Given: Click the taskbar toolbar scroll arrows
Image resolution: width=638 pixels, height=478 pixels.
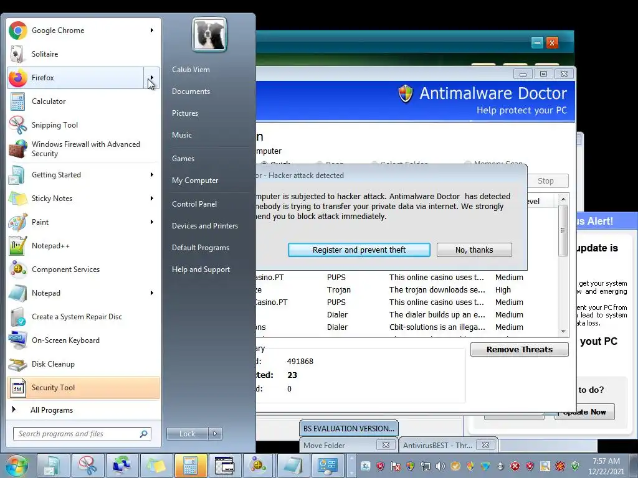Looking at the screenshot, I should [x=351, y=466].
